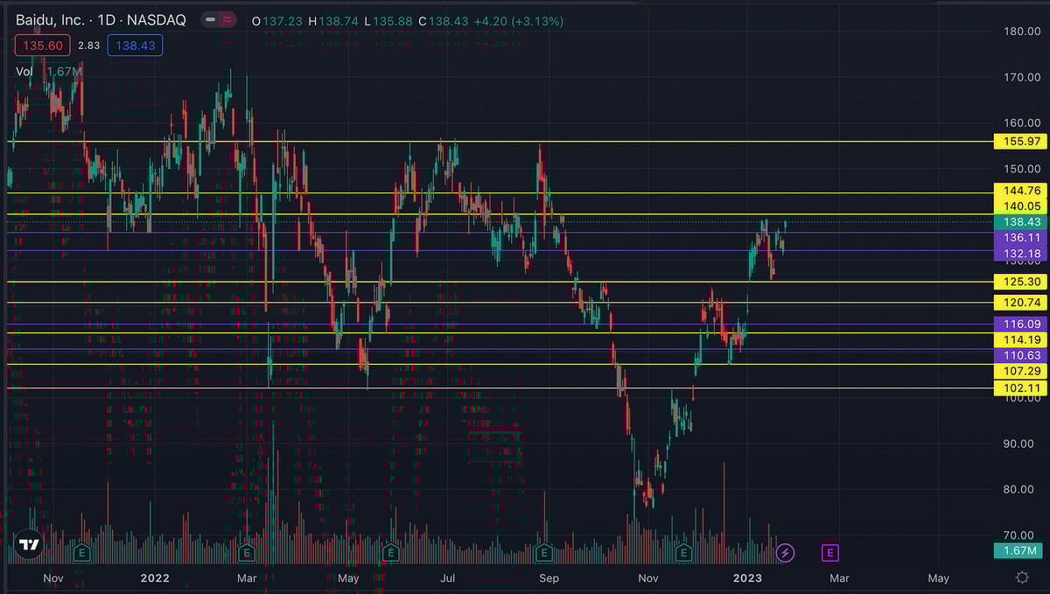Open chart settings gear icon
The width and height of the screenshot is (1050, 594).
1022,577
